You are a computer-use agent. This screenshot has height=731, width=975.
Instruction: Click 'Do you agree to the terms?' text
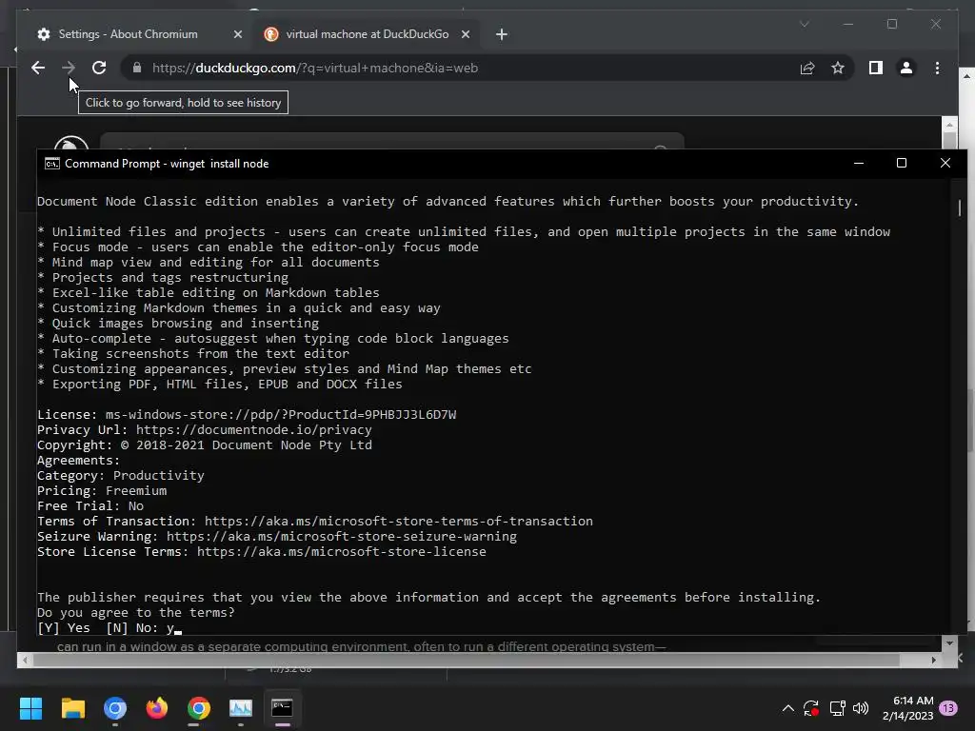click(x=135, y=612)
